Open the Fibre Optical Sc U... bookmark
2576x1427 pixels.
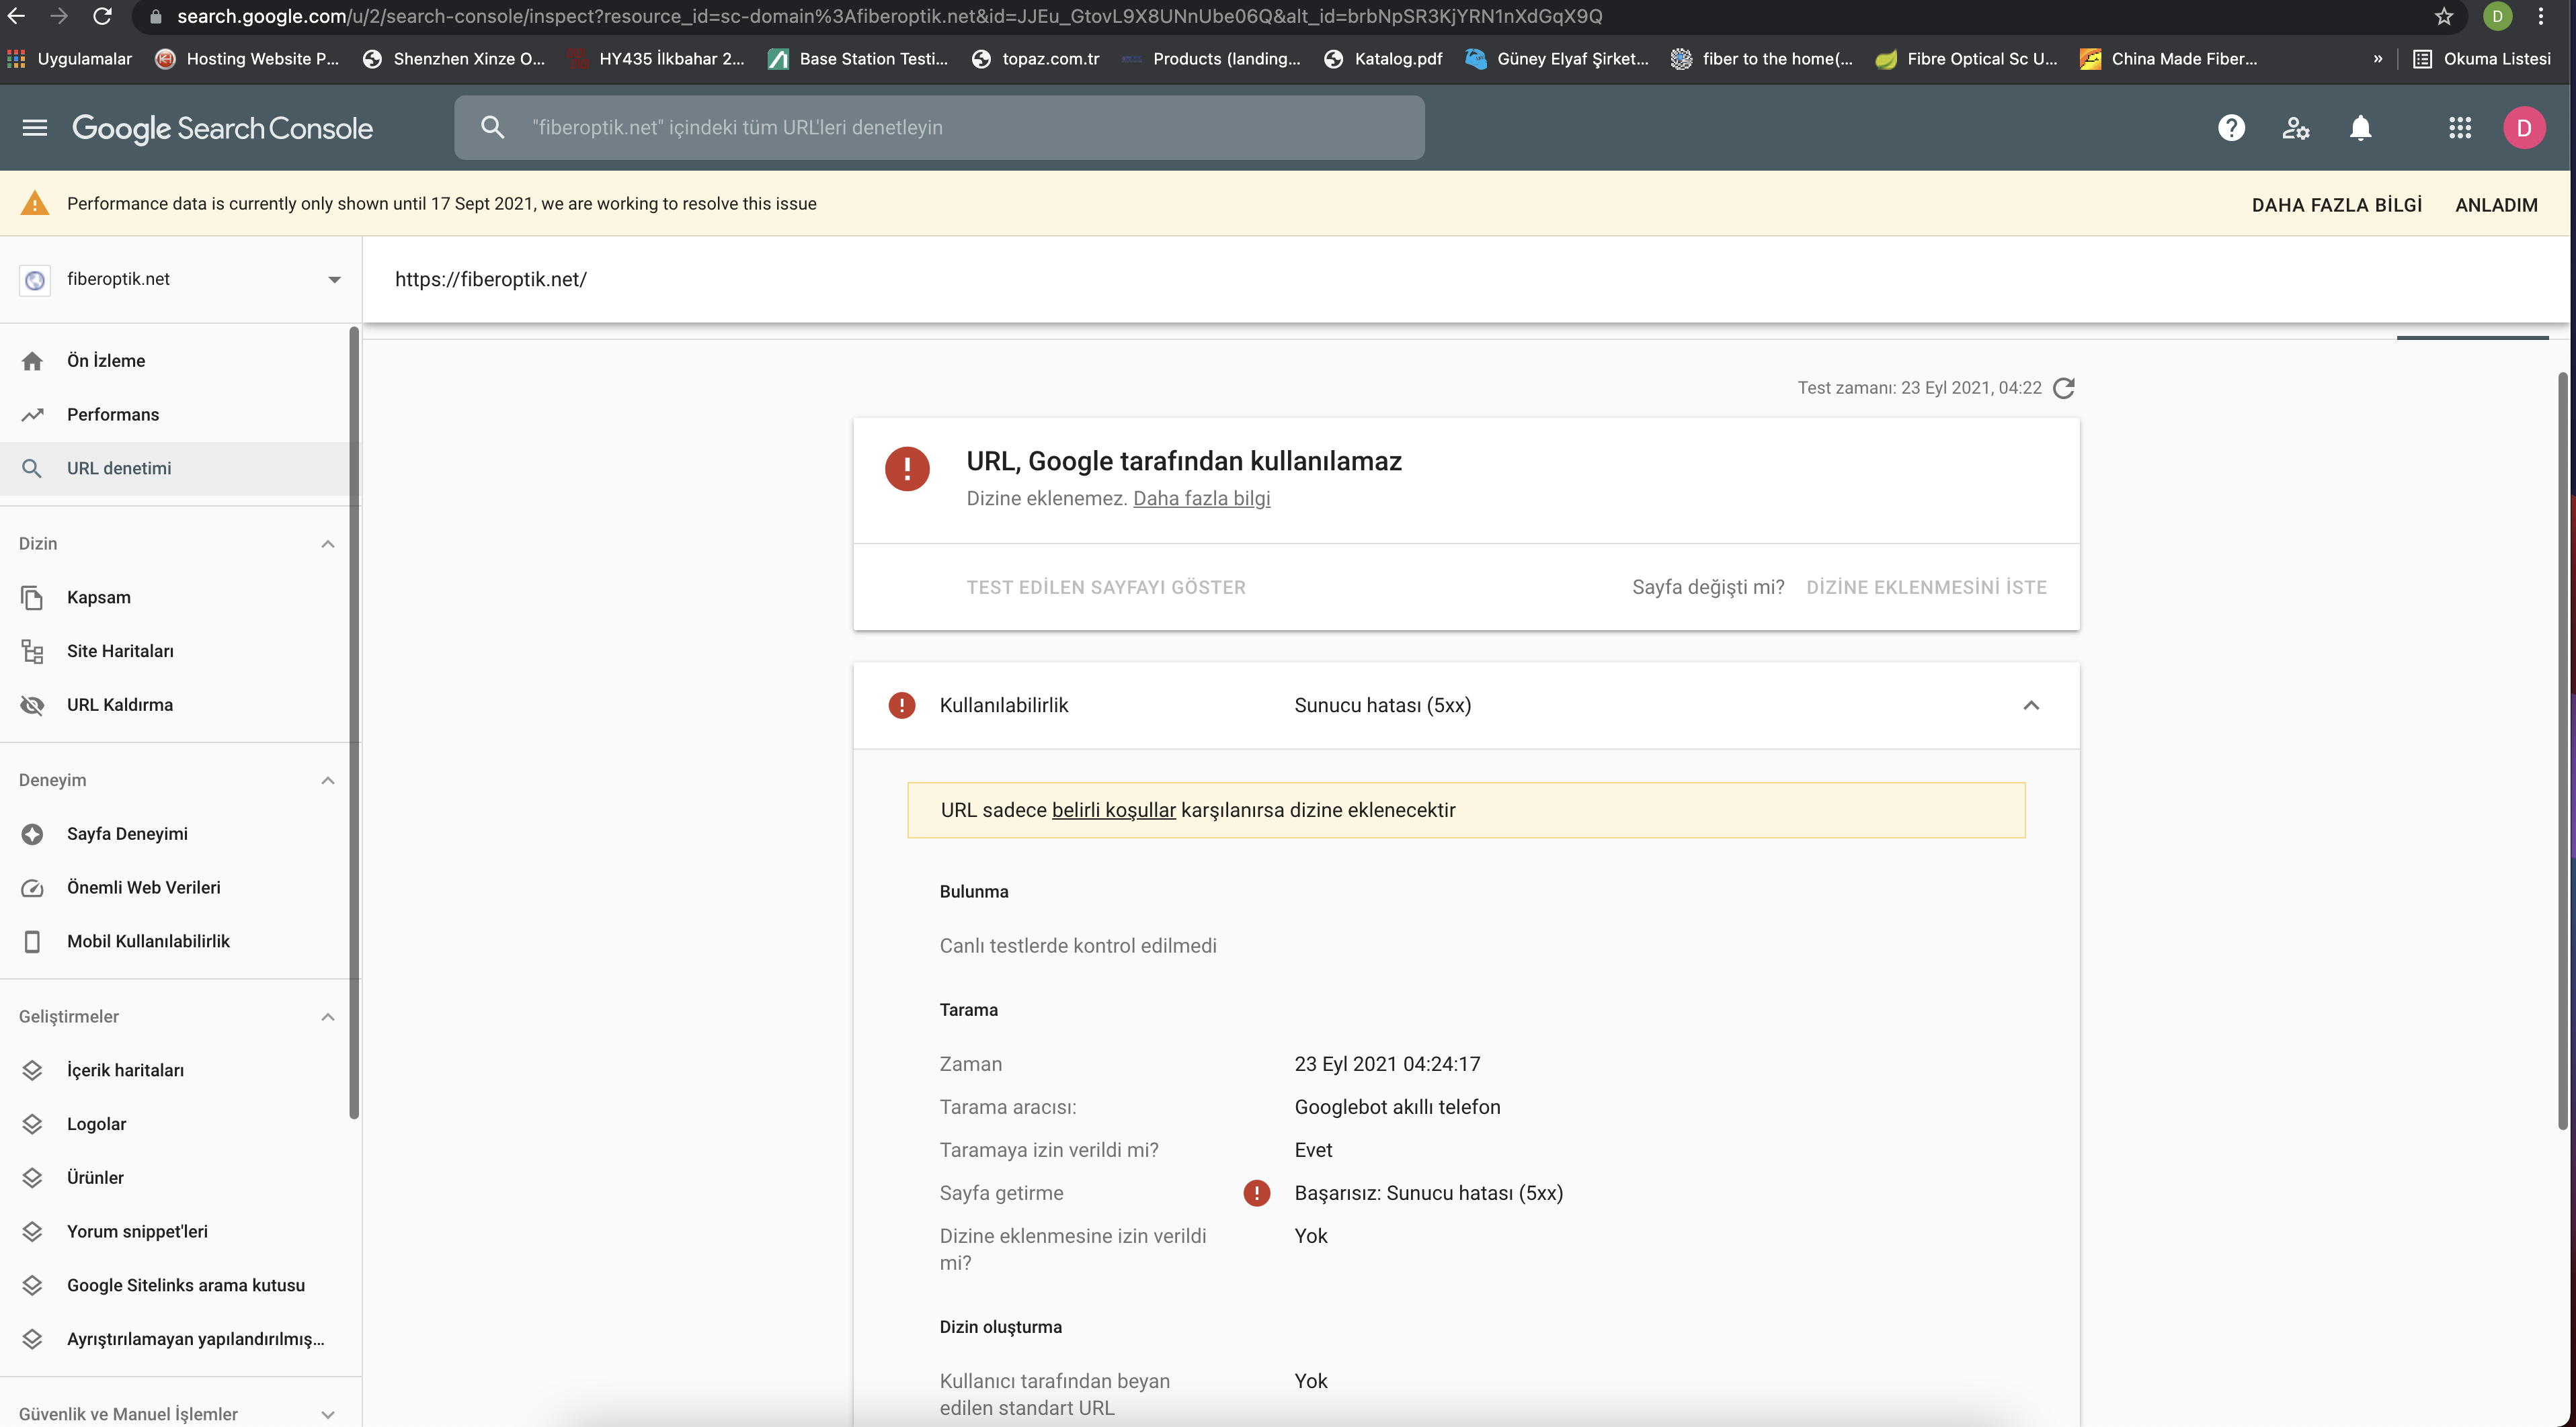(1967, 59)
